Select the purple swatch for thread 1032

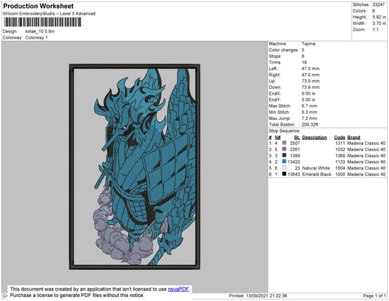pyautogui.click(x=285, y=149)
